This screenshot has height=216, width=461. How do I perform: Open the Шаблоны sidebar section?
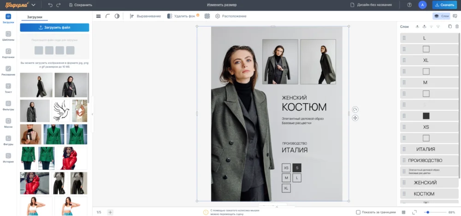click(8, 36)
